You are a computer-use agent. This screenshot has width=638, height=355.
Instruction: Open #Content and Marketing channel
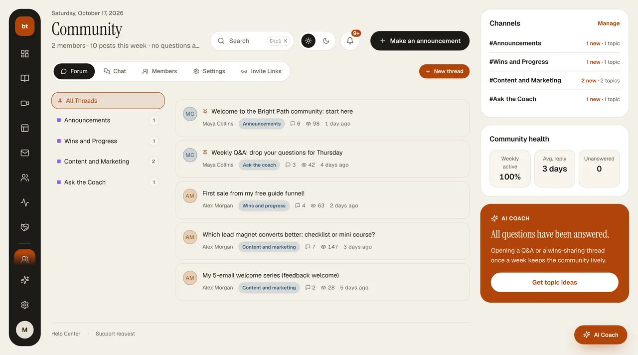(x=555, y=80)
